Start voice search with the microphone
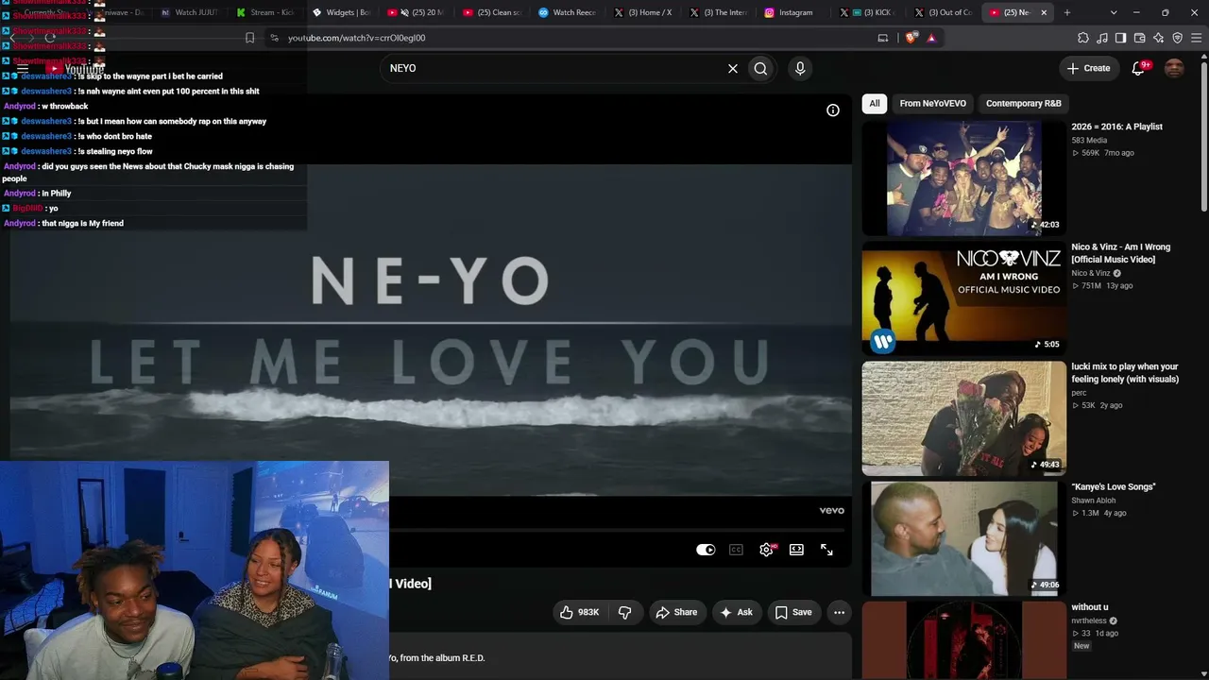 click(800, 68)
